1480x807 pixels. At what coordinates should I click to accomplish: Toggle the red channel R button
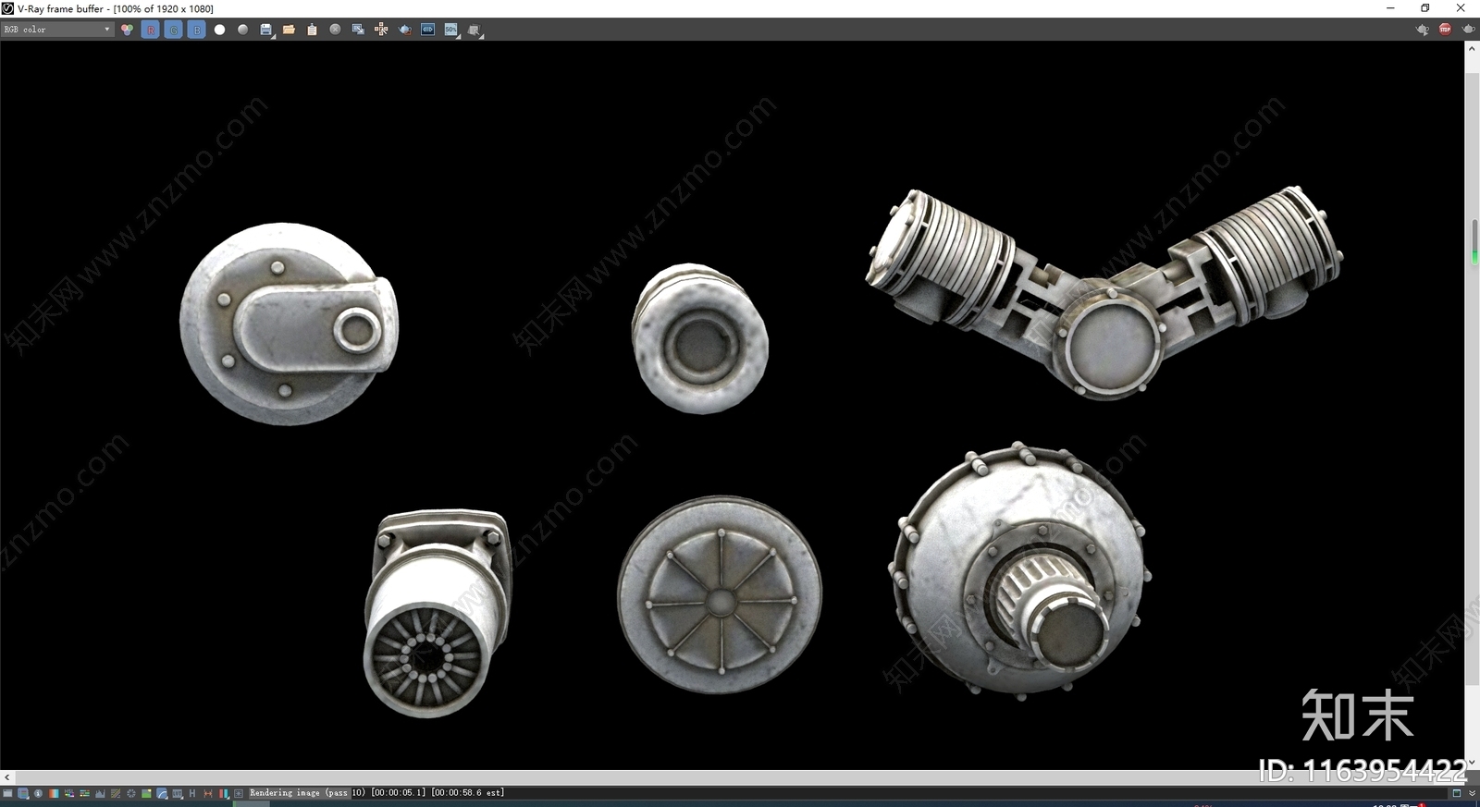tap(151, 30)
